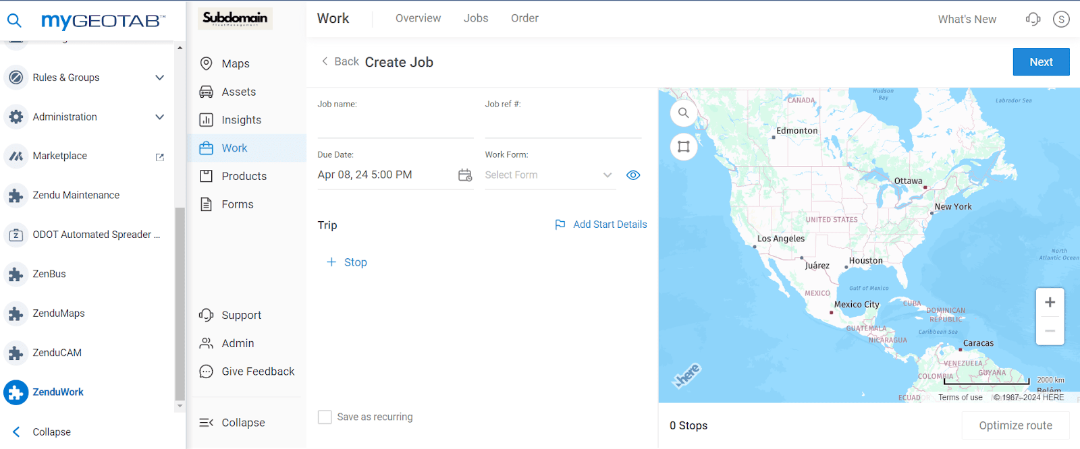Select the map area selection tool
The height and width of the screenshot is (449, 1080).
click(684, 146)
